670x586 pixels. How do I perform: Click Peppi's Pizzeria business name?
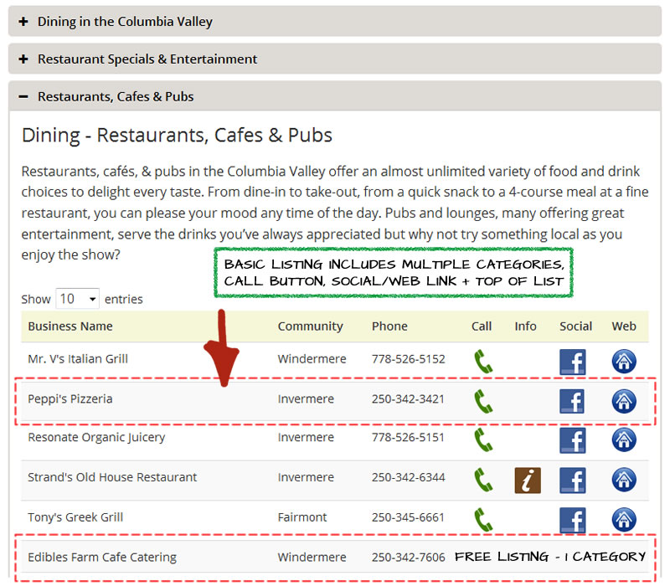click(70, 399)
